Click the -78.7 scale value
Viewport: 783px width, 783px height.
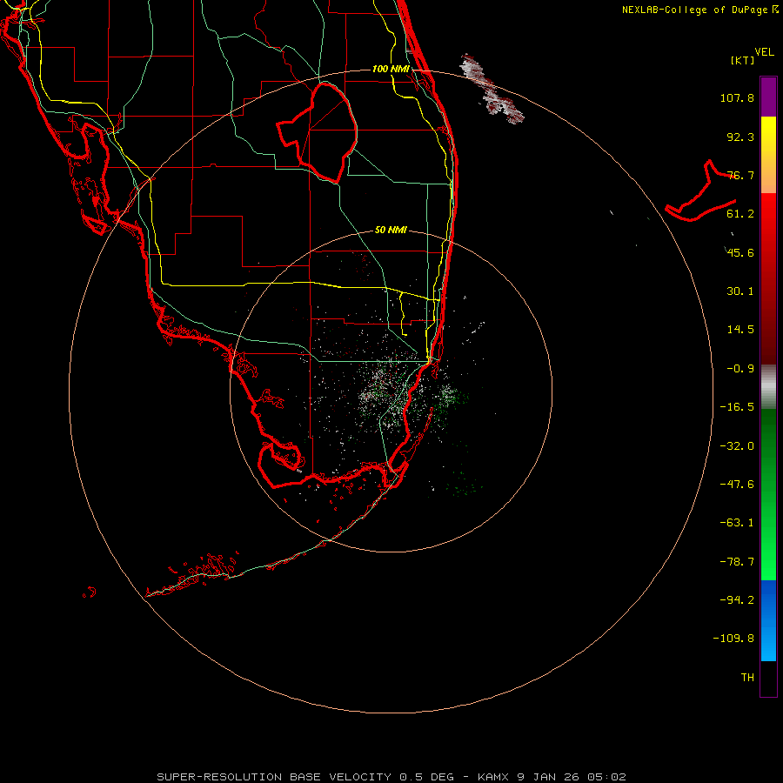737,562
